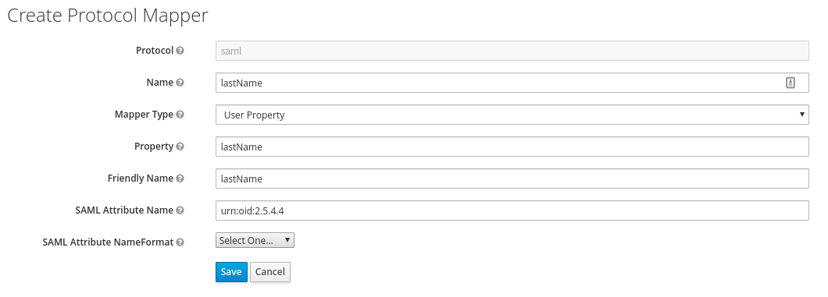Edit the urn:oid:2.5.4.4 attribute name field

tap(512, 210)
